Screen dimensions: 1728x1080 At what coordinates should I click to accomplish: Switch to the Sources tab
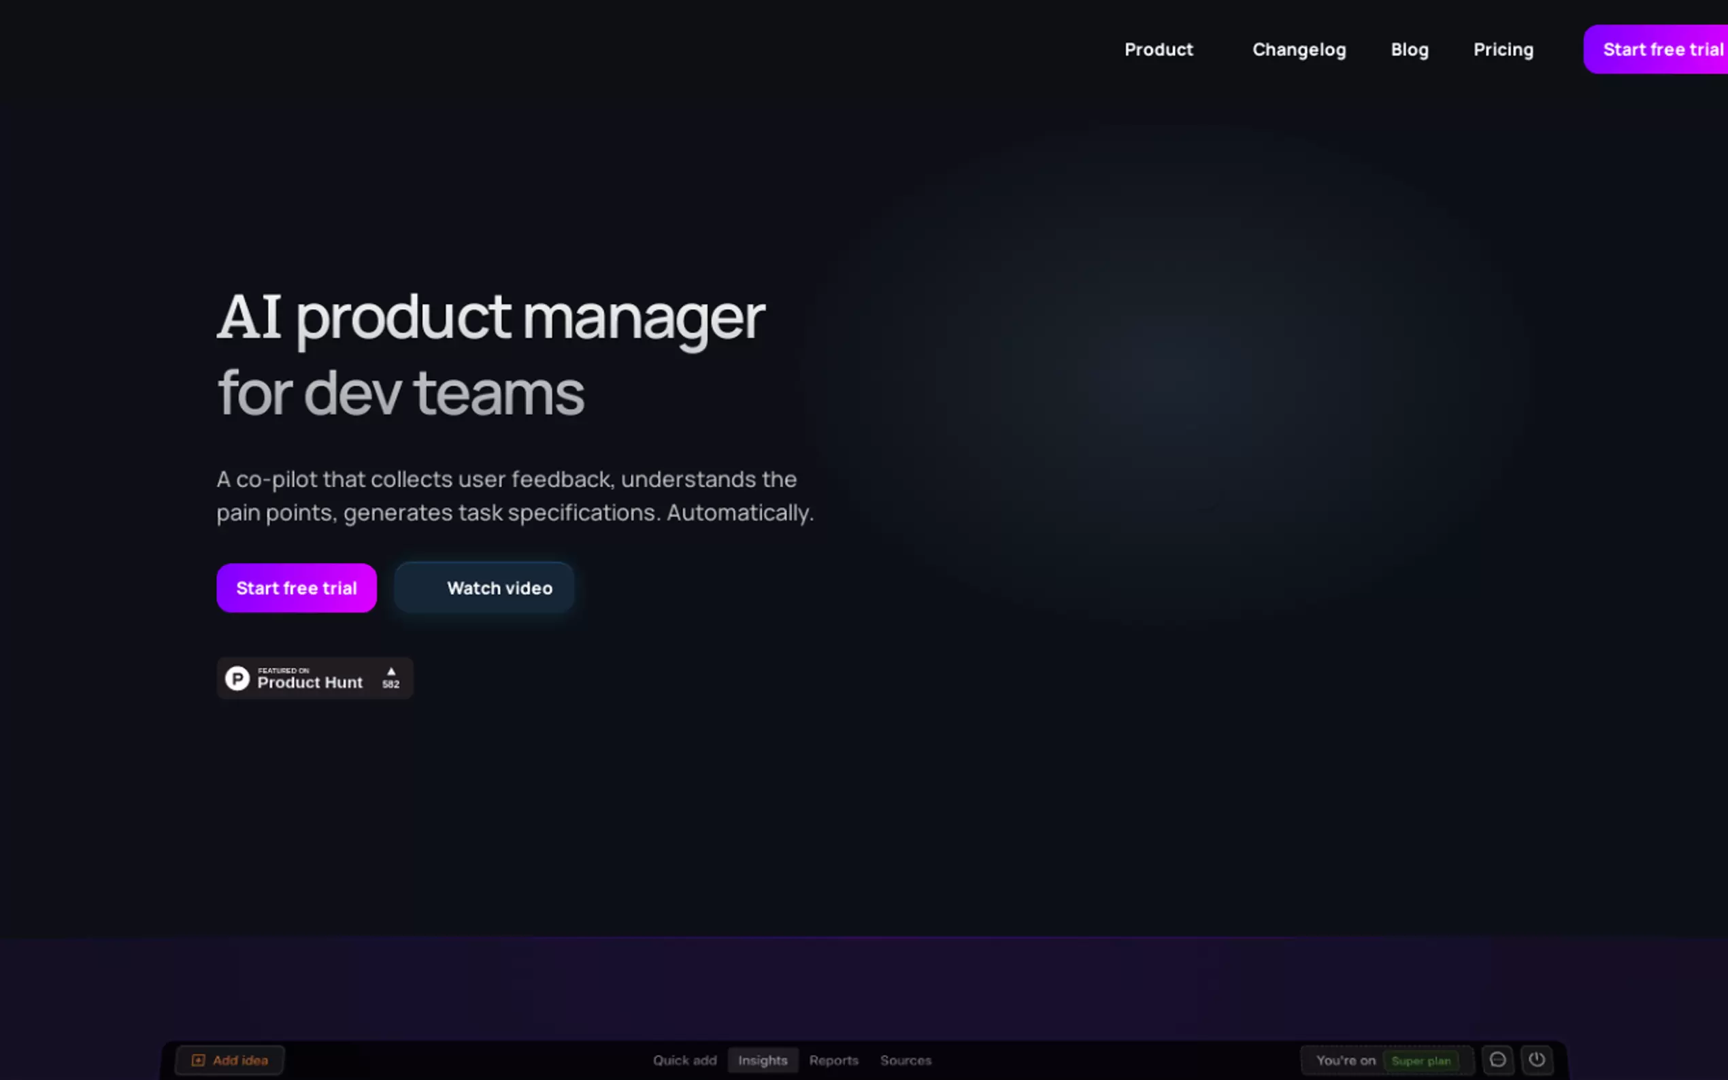click(x=905, y=1060)
